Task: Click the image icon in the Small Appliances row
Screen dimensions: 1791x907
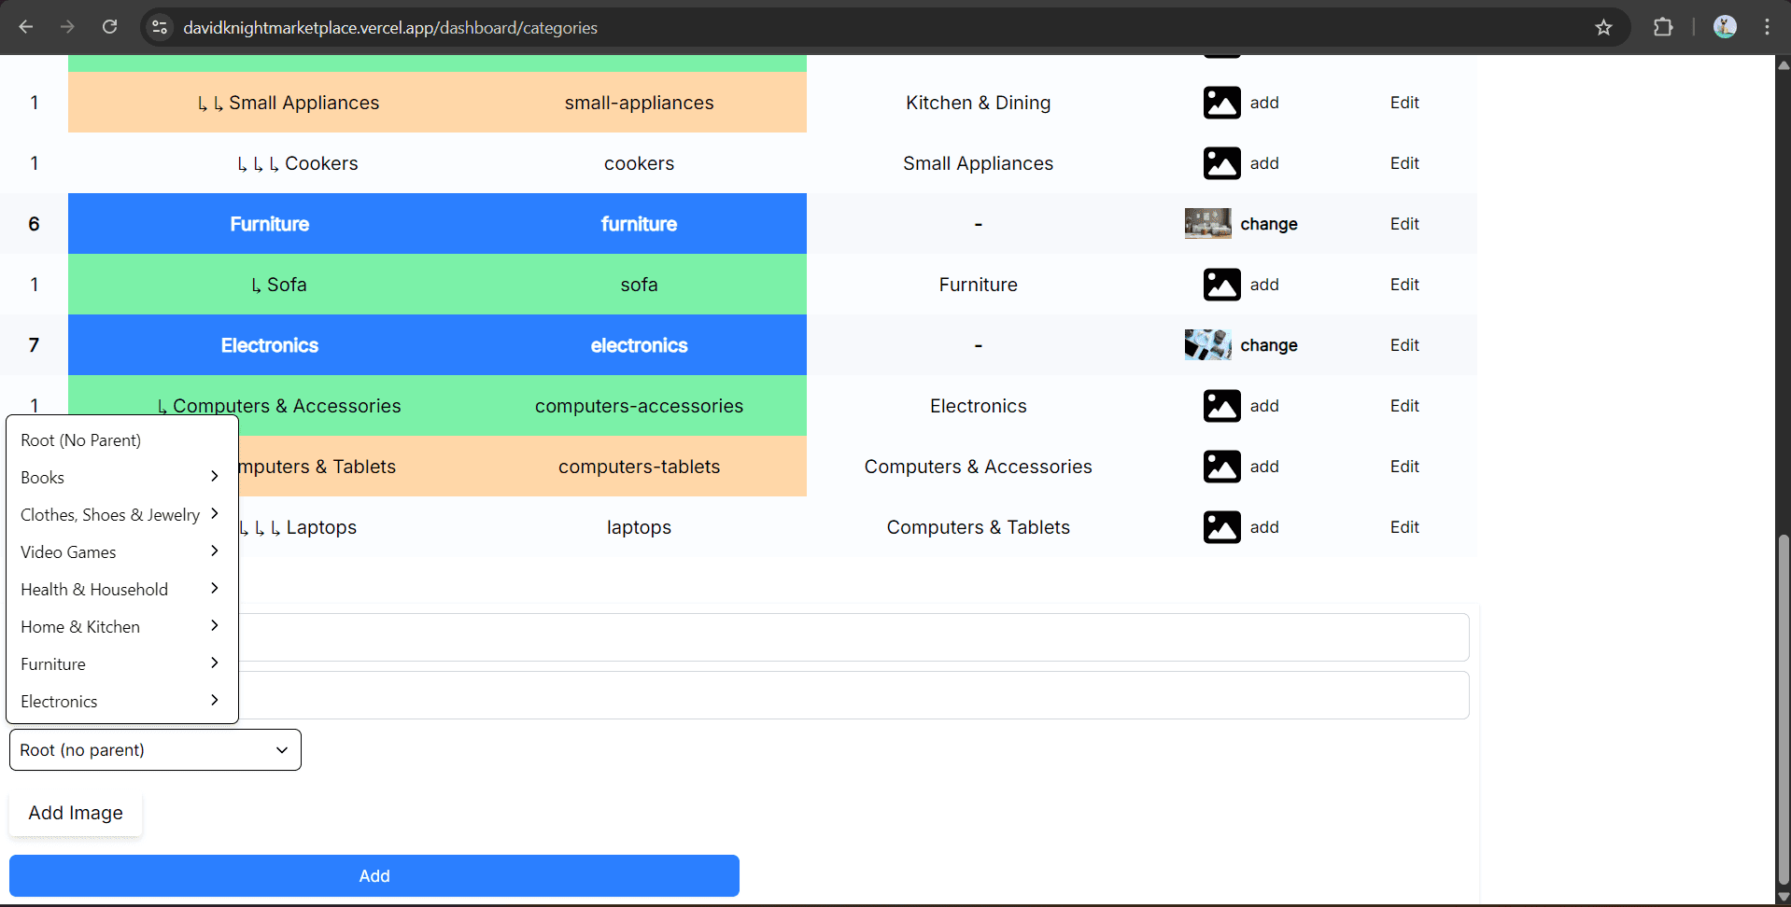Action: (x=1221, y=103)
